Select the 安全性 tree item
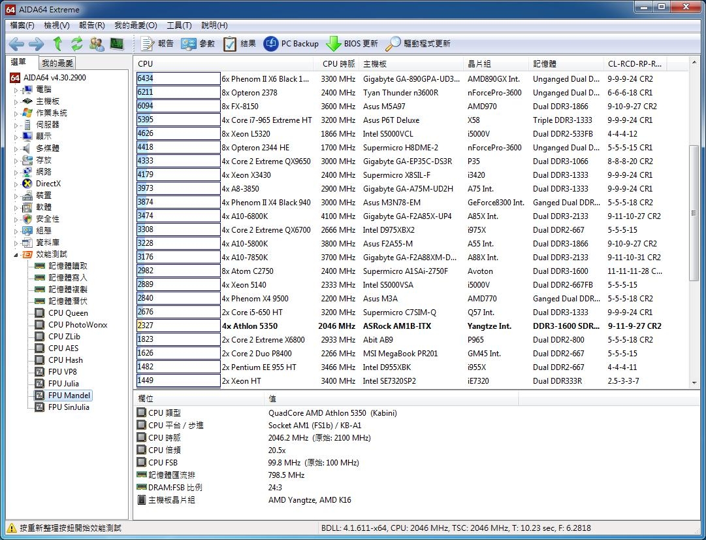 48,218
